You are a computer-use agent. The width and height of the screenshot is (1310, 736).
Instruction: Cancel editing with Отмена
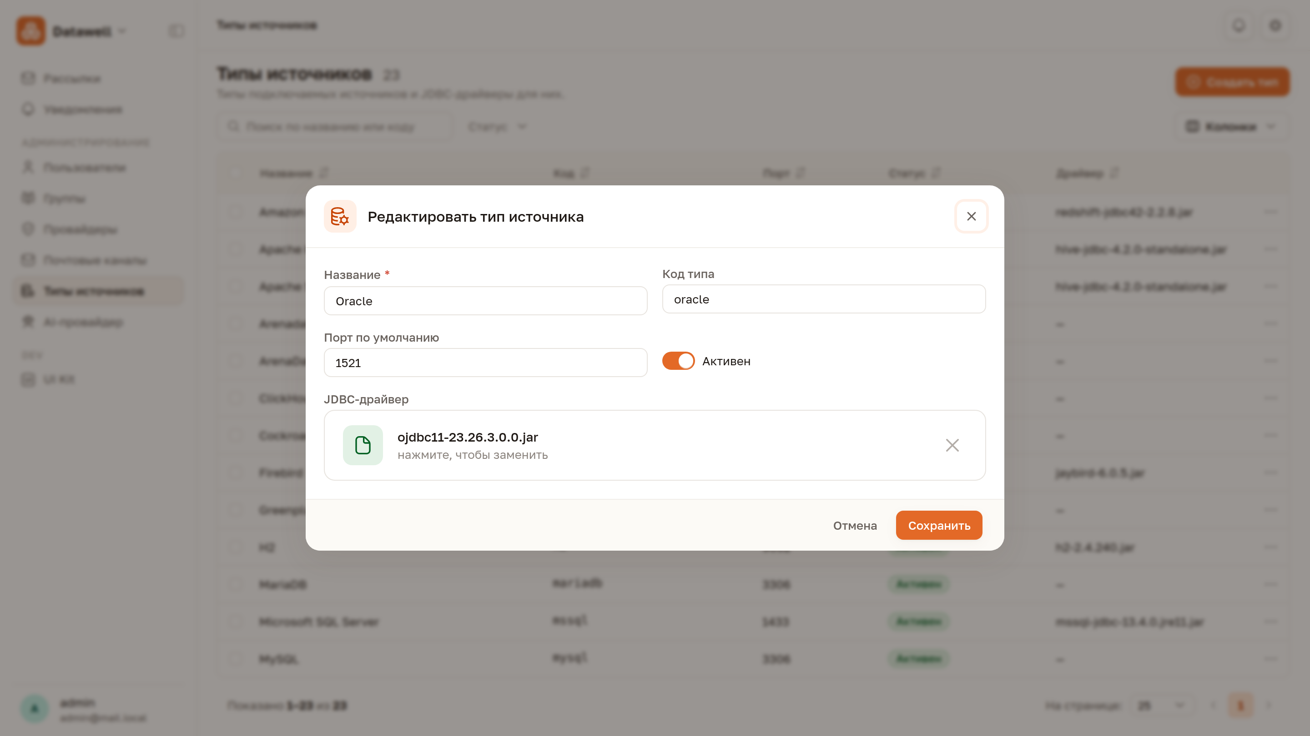[x=855, y=526]
